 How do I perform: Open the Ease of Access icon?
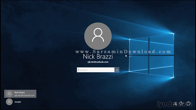click(x=181, y=103)
